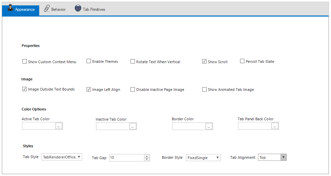Click the globe icon on Tab Primitives tab
The height and width of the screenshot is (176, 331).
[78, 8]
